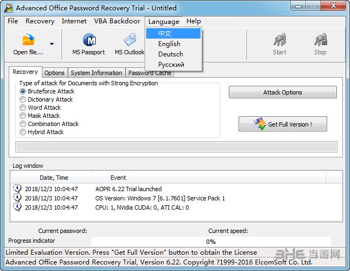Click info icon of AOPR Trial launched entry

17,188
